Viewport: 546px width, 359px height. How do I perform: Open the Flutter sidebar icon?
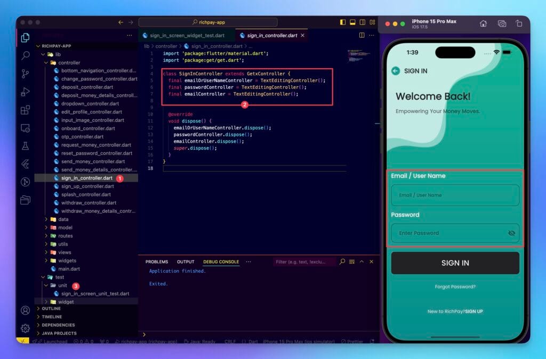(25, 164)
